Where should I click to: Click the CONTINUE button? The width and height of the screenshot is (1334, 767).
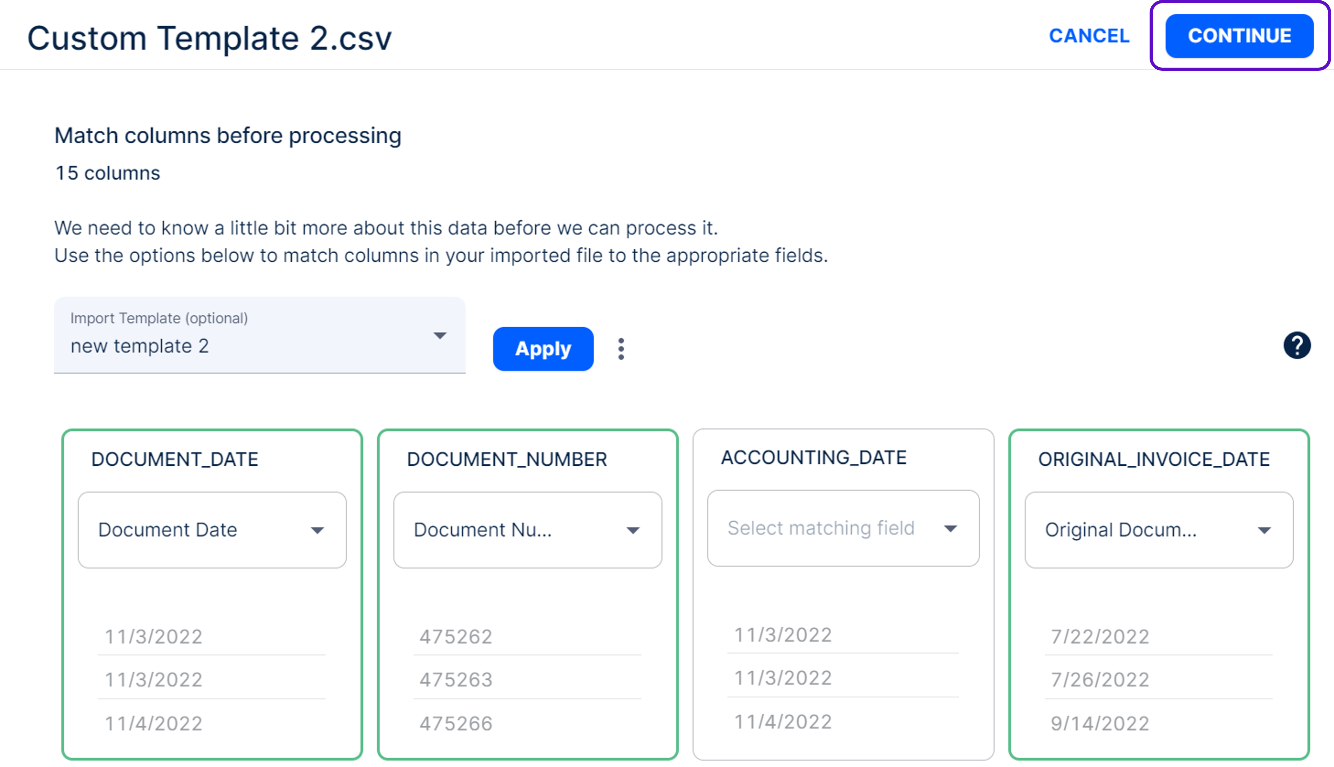(x=1239, y=36)
